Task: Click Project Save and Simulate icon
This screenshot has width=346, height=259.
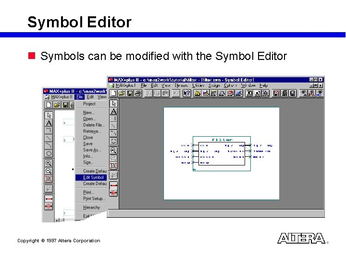Action: click(x=293, y=94)
